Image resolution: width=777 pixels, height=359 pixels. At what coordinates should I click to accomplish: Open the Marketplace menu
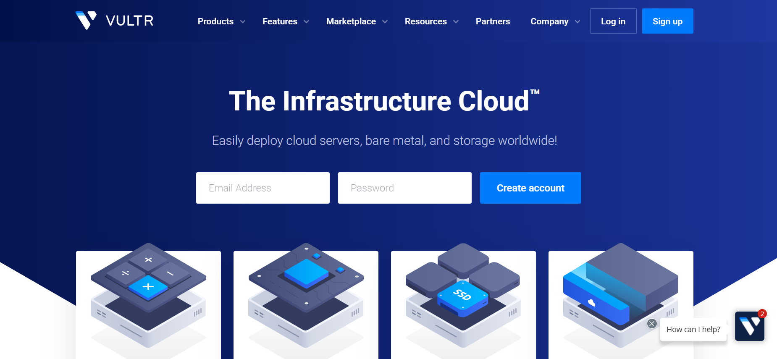click(x=351, y=21)
